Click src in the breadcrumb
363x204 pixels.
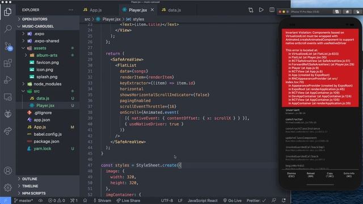(87, 19)
